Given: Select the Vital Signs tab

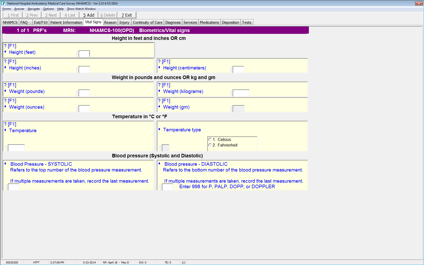Looking at the screenshot, I should (x=93, y=22).
